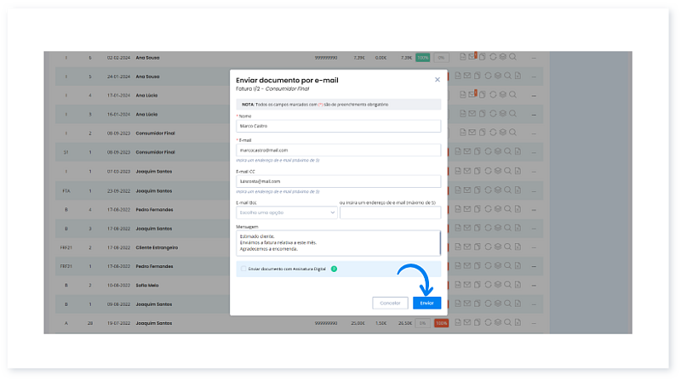Open the green help icon beside Assinatura Digital

334,269
